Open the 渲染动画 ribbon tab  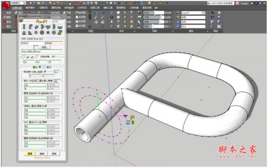147,8
